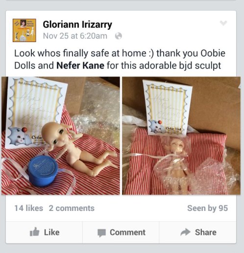Click the Nov 25 at 6:20am timestamp
The image size is (244, 253).
pyautogui.click(x=75, y=36)
